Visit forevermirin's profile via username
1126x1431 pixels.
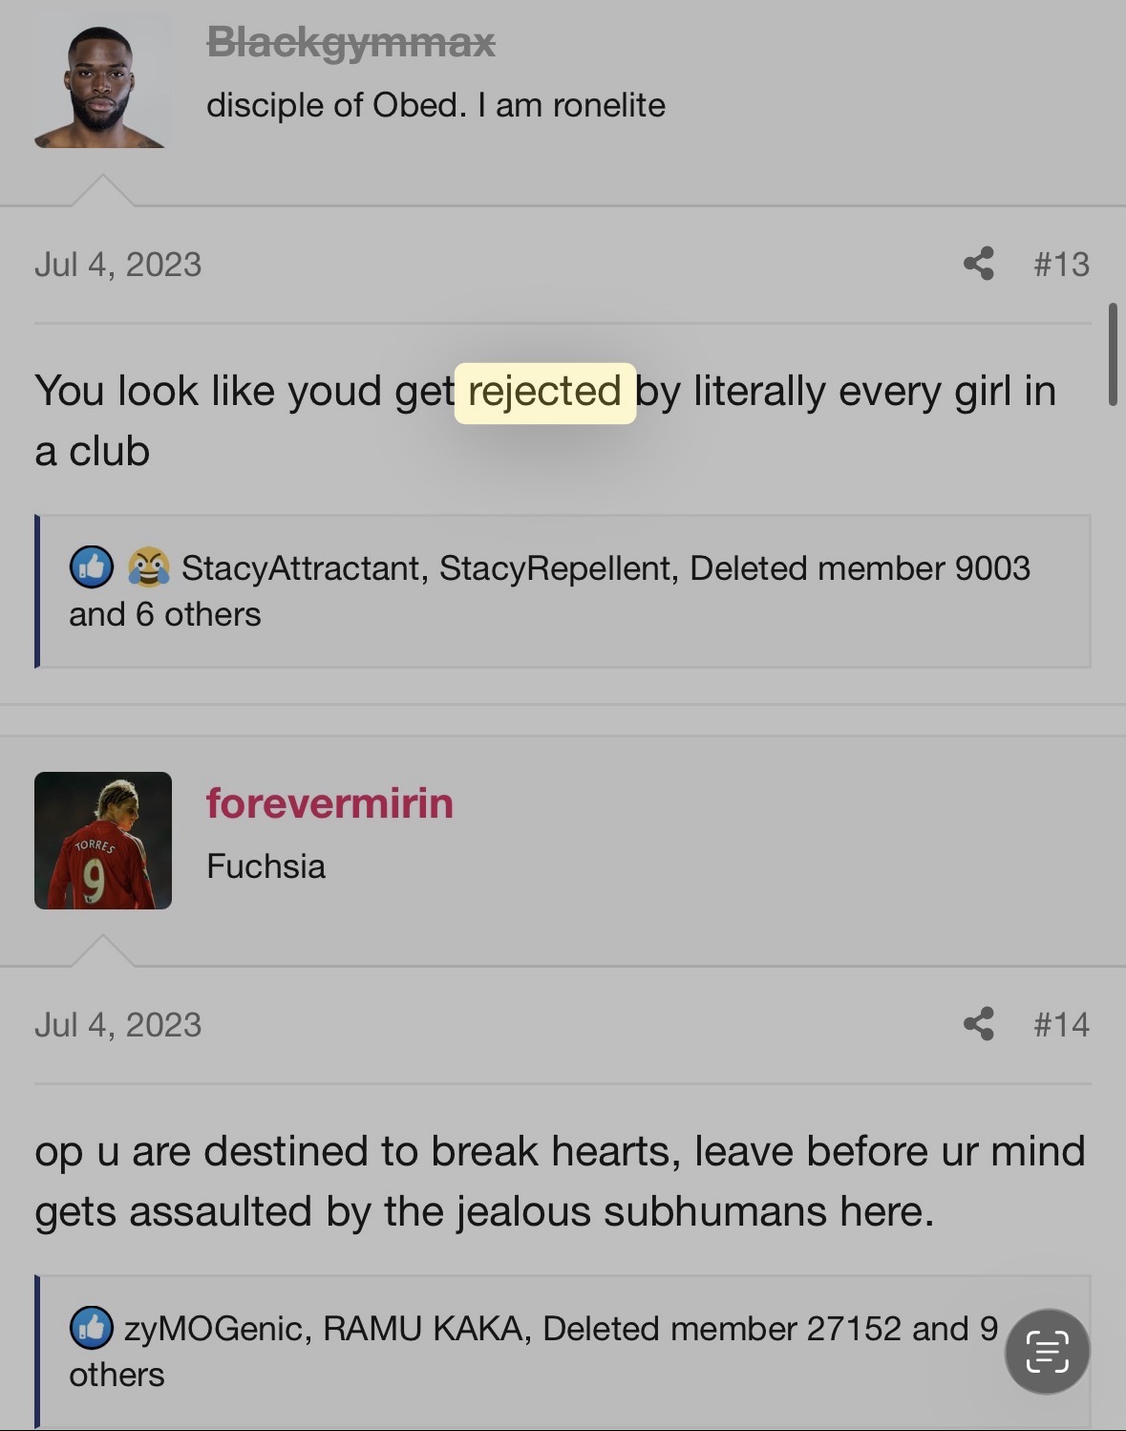click(329, 802)
